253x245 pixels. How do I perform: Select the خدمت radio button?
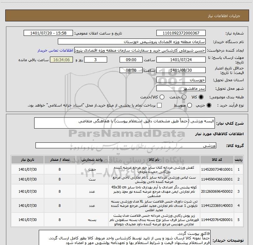click(184, 97)
